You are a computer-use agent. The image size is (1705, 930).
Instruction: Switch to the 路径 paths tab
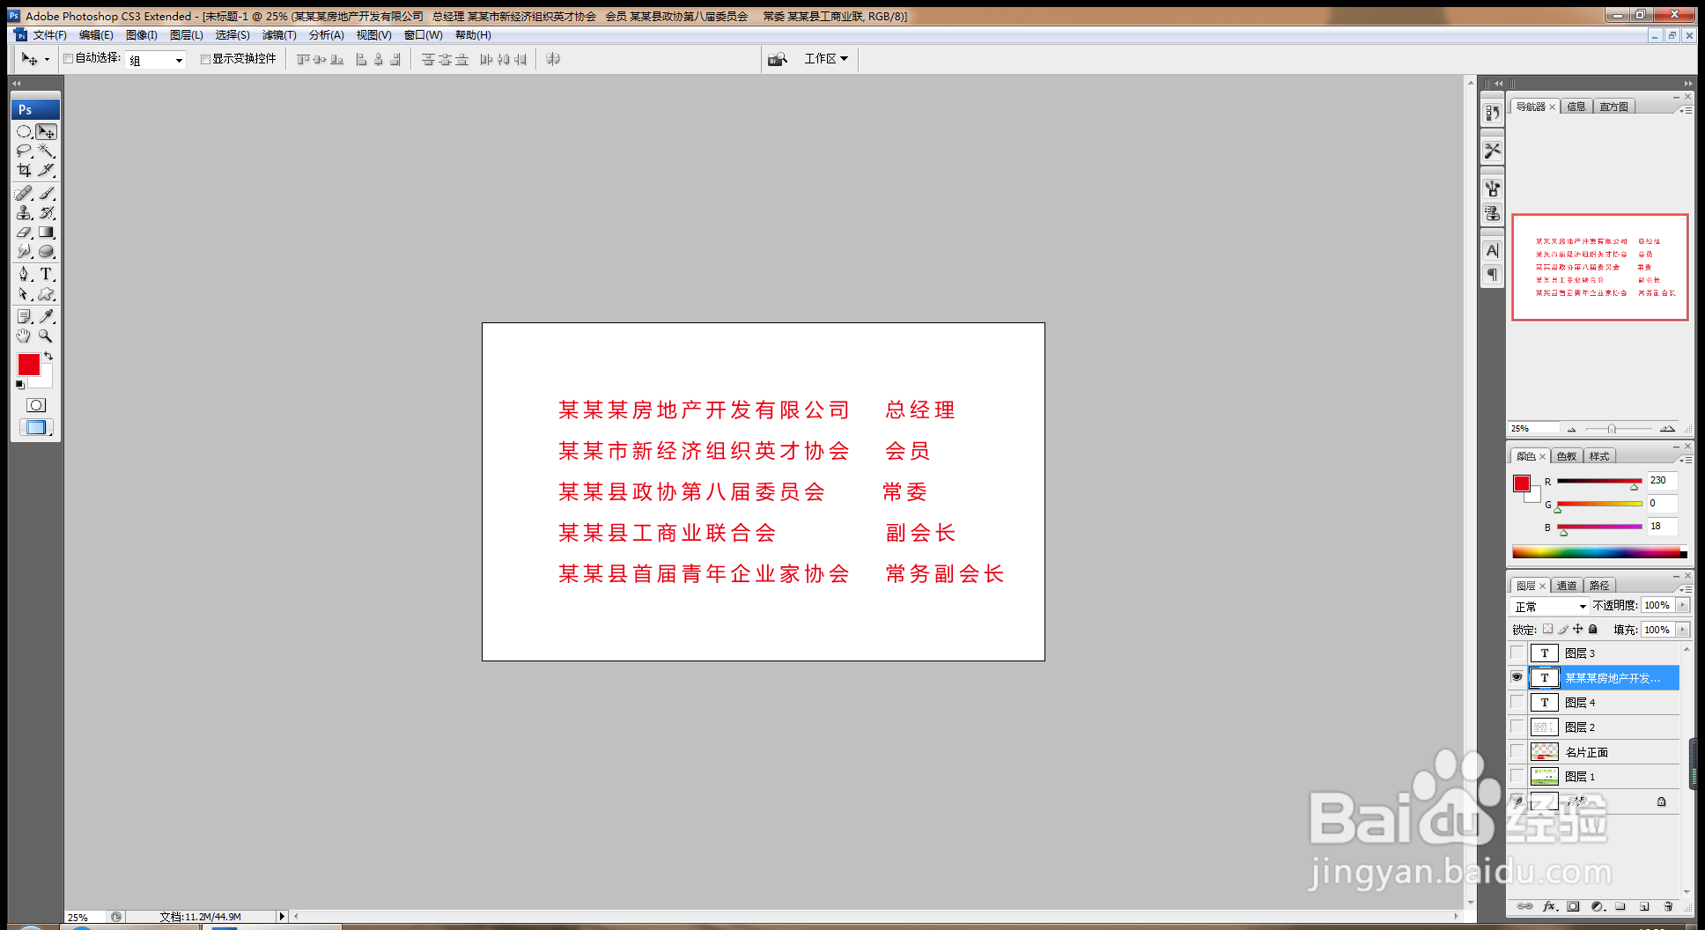tap(1599, 586)
